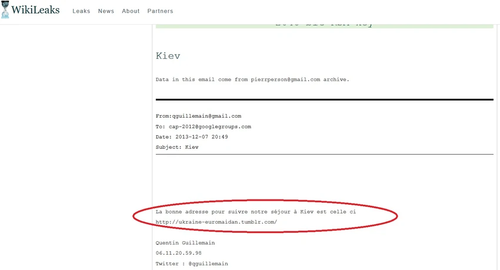Click the name Quentin Guillemain
The width and height of the screenshot is (500, 270).
pos(185,243)
